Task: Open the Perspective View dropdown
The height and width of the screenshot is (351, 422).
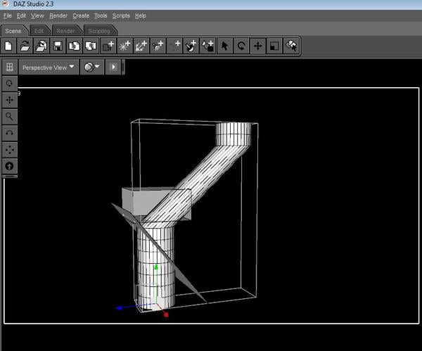Action: [x=49, y=67]
